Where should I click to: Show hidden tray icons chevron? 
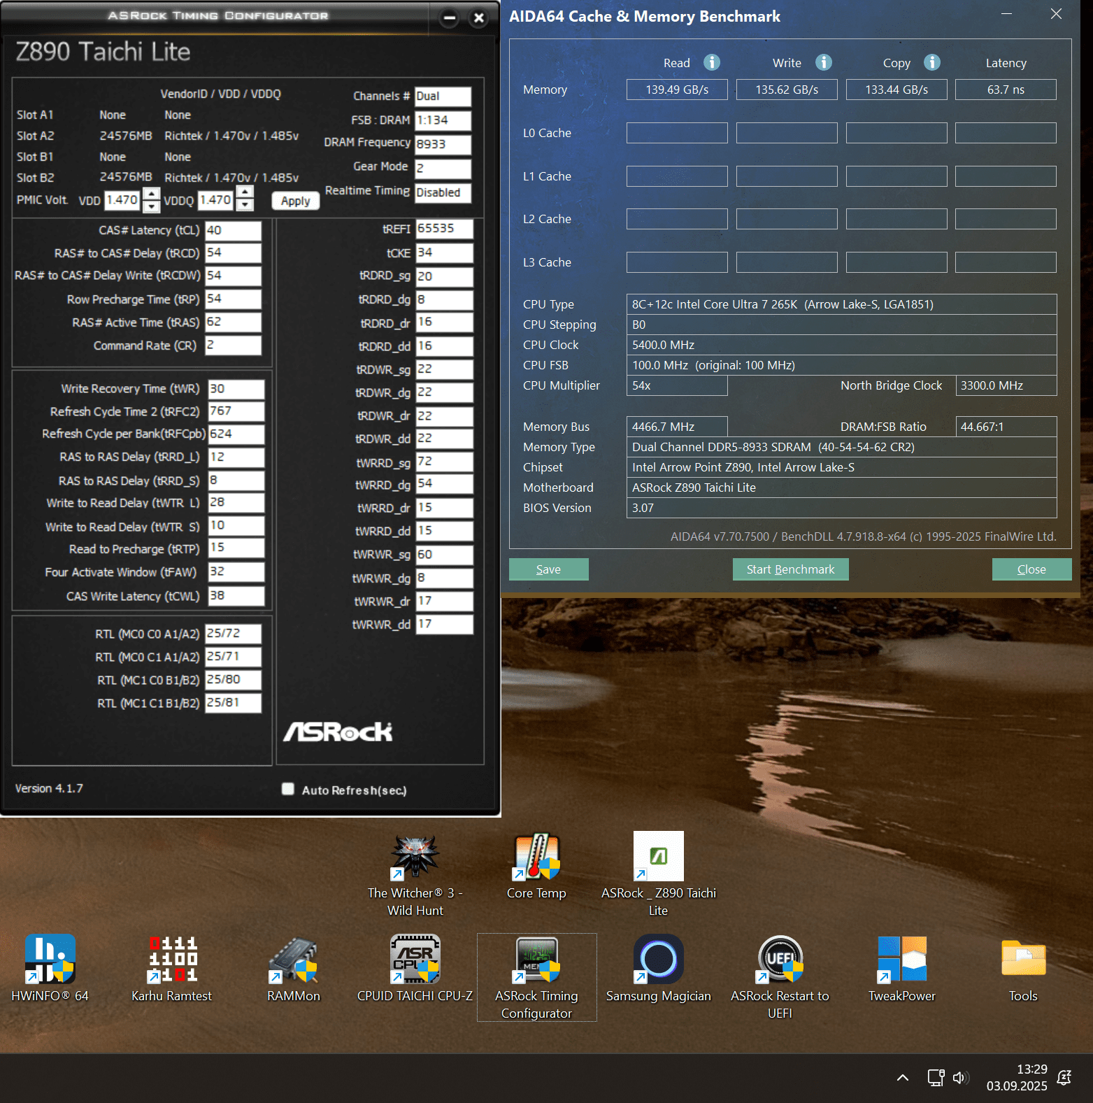click(x=903, y=1078)
